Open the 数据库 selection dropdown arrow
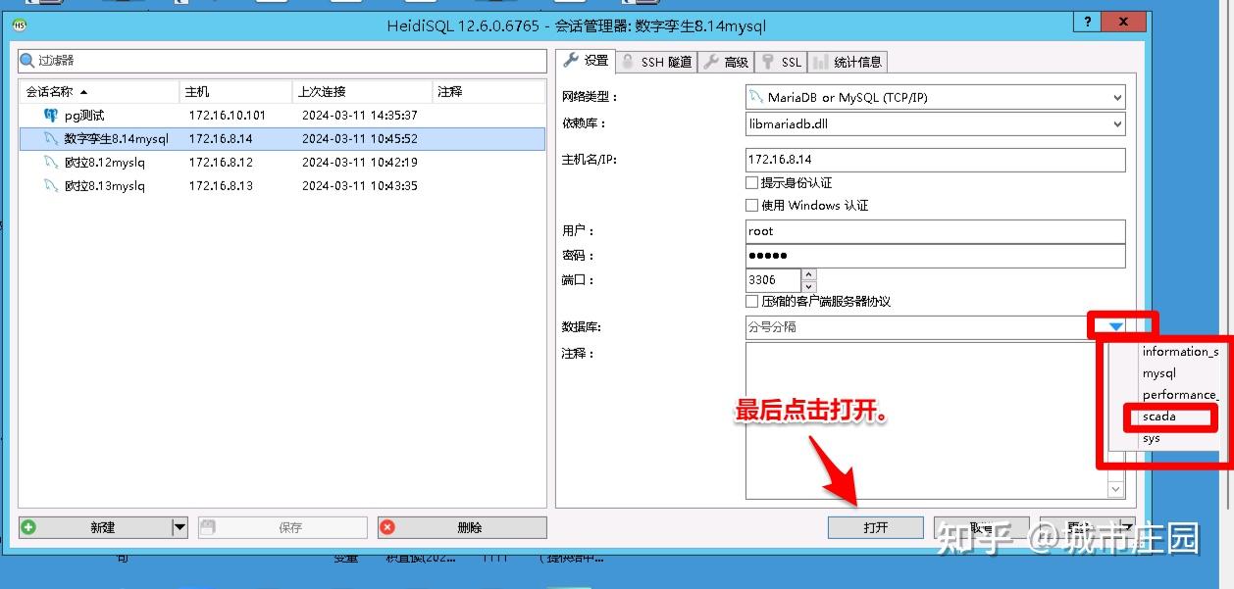This screenshot has width=1234, height=589. (x=1117, y=326)
